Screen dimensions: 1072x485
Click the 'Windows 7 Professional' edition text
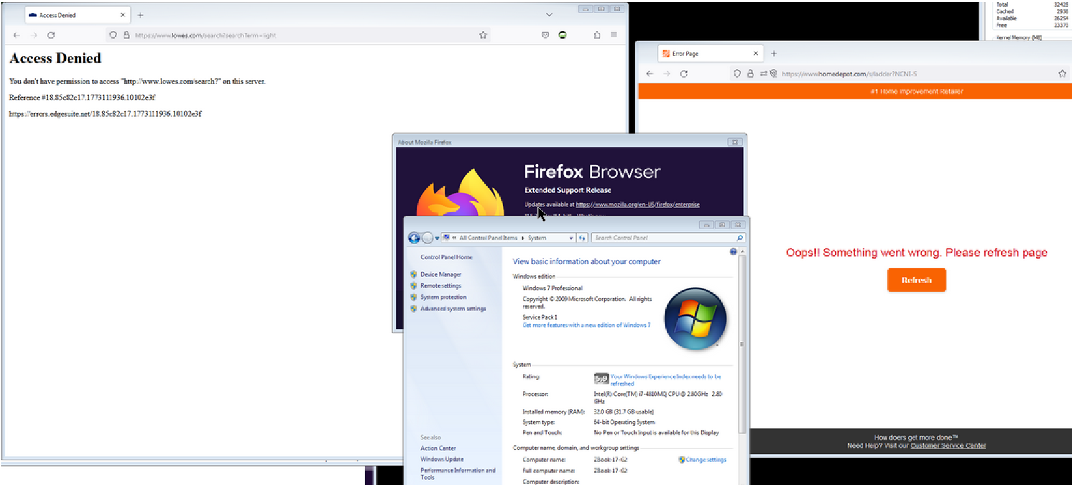pos(552,288)
